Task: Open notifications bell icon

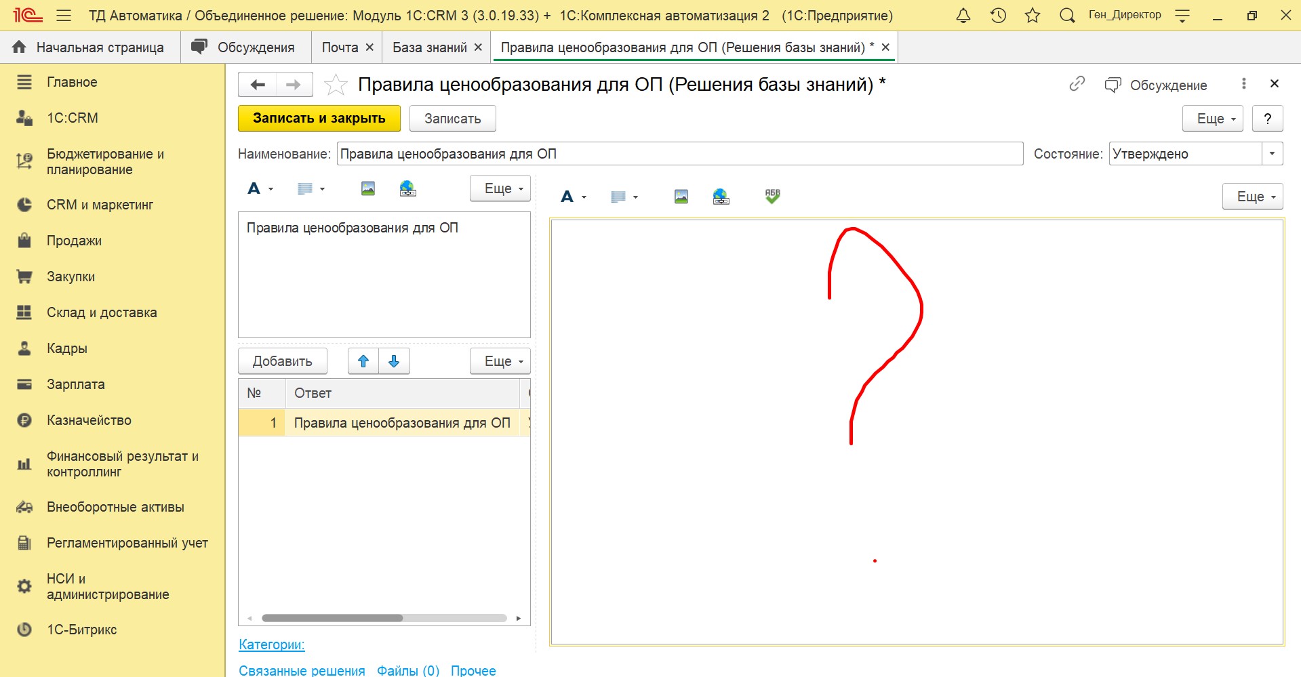Action: pos(963,15)
